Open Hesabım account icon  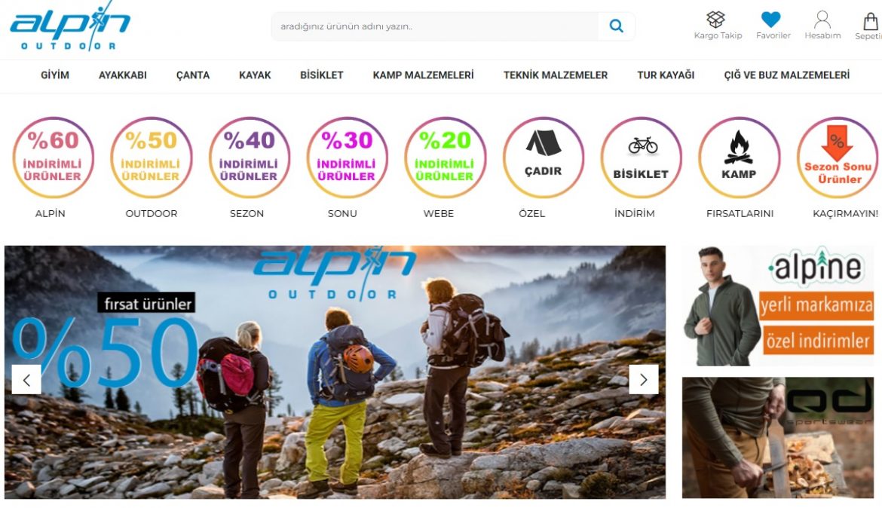[822, 20]
